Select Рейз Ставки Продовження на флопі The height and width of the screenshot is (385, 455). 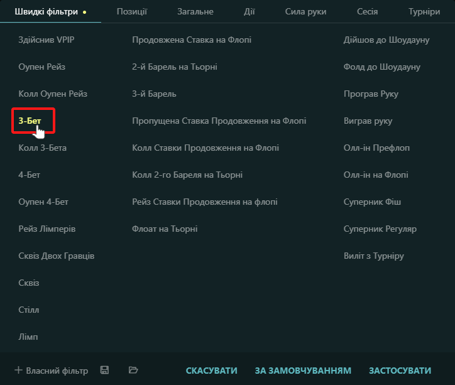(x=205, y=202)
